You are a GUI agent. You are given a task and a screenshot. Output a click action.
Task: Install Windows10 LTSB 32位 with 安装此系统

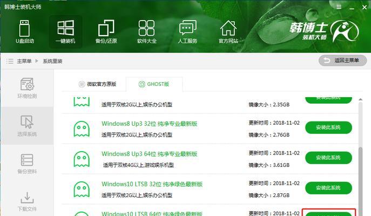(328, 188)
